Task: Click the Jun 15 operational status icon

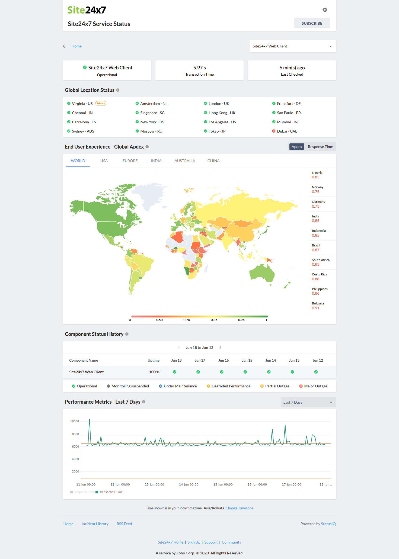Action: tap(245, 372)
